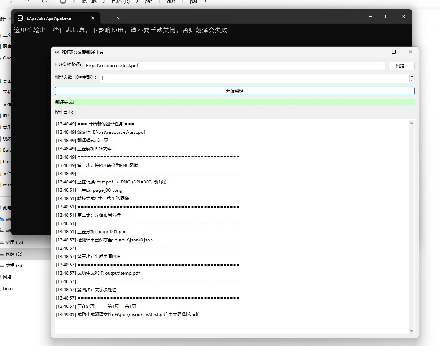Click the log scrollbar up arrow

click(x=412, y=123)
